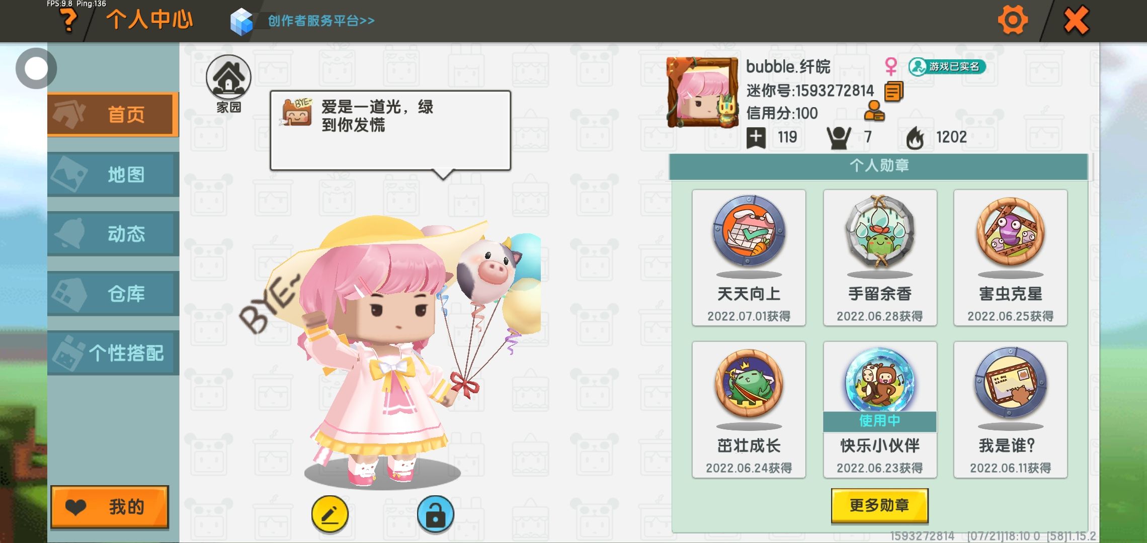Screen dimensions: 1147x543
Task: Open the 创作者服务平台>> link
Action: pos(321,21)
